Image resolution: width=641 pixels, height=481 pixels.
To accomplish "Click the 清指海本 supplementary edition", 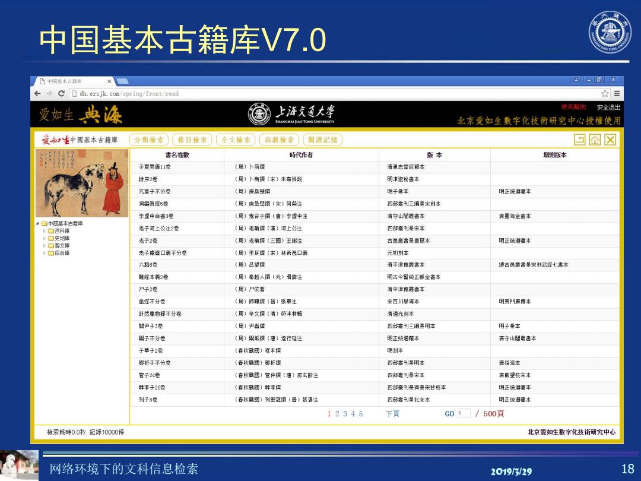I will [x=509, y=363].
